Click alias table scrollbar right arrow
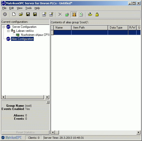Screen dimensions: 142x141 click(x=138, y=132)
